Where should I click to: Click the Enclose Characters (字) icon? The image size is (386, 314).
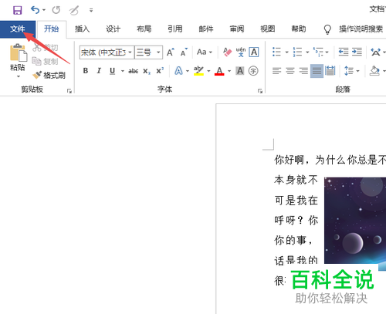(253, 71)
